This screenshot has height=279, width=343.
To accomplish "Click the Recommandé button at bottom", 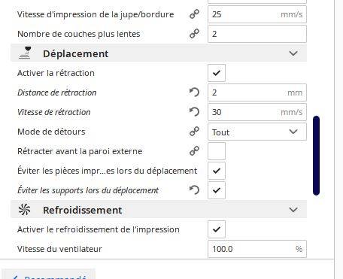I will [49, 274].
